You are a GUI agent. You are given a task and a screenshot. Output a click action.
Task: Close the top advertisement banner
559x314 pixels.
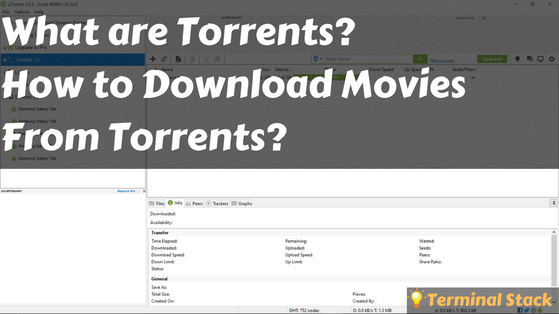[484, 18]
